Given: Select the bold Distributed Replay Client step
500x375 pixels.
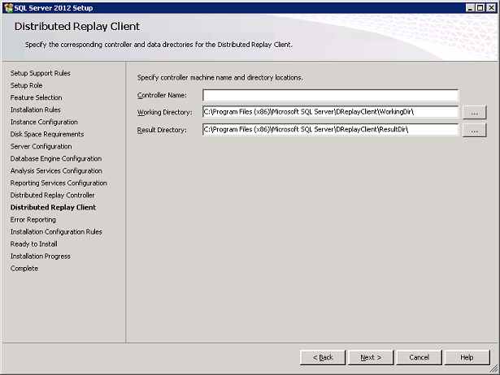Looking at the screenshot, I should [x=53, y=208].
